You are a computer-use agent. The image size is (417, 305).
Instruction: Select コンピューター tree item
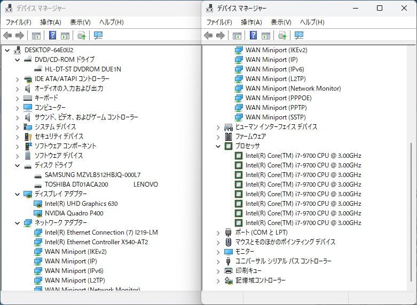point(50,108)
